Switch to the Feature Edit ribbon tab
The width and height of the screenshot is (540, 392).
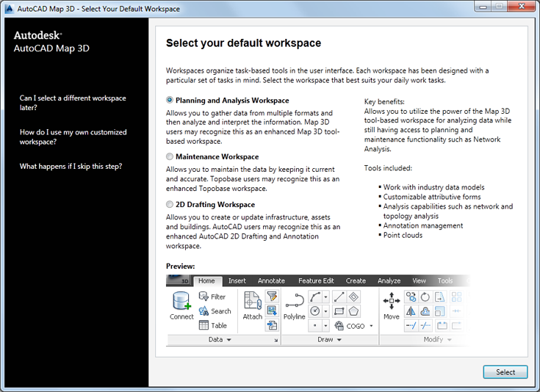coord(316,281)
